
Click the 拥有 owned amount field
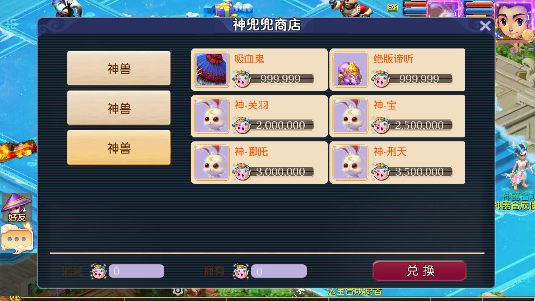click(279, 271)
